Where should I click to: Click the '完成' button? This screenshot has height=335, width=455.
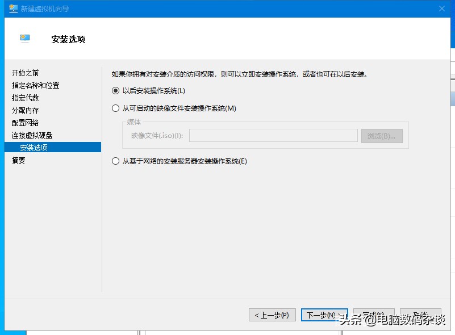(374, 315)
